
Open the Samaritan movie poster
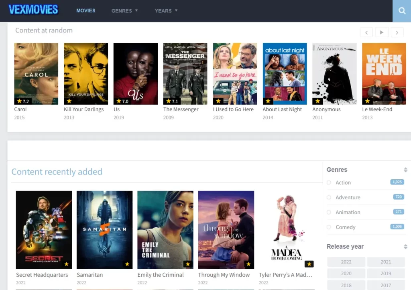click(105, 230)
